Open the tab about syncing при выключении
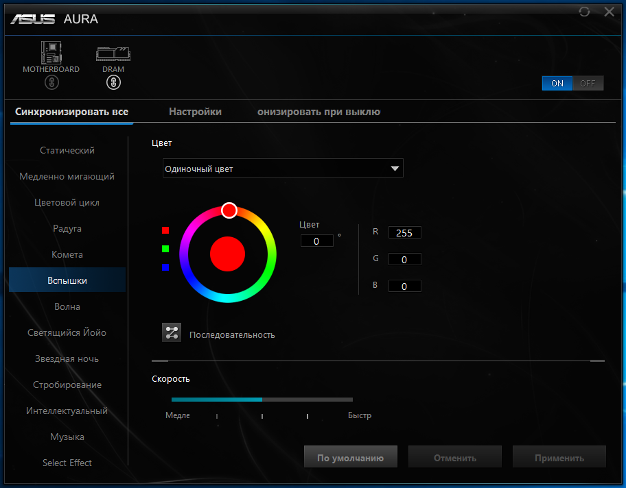 coord(318,112)
